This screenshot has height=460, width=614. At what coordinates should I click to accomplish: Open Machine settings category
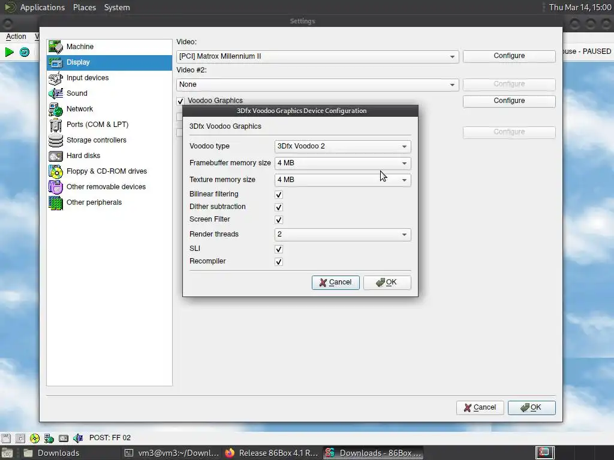109,47
